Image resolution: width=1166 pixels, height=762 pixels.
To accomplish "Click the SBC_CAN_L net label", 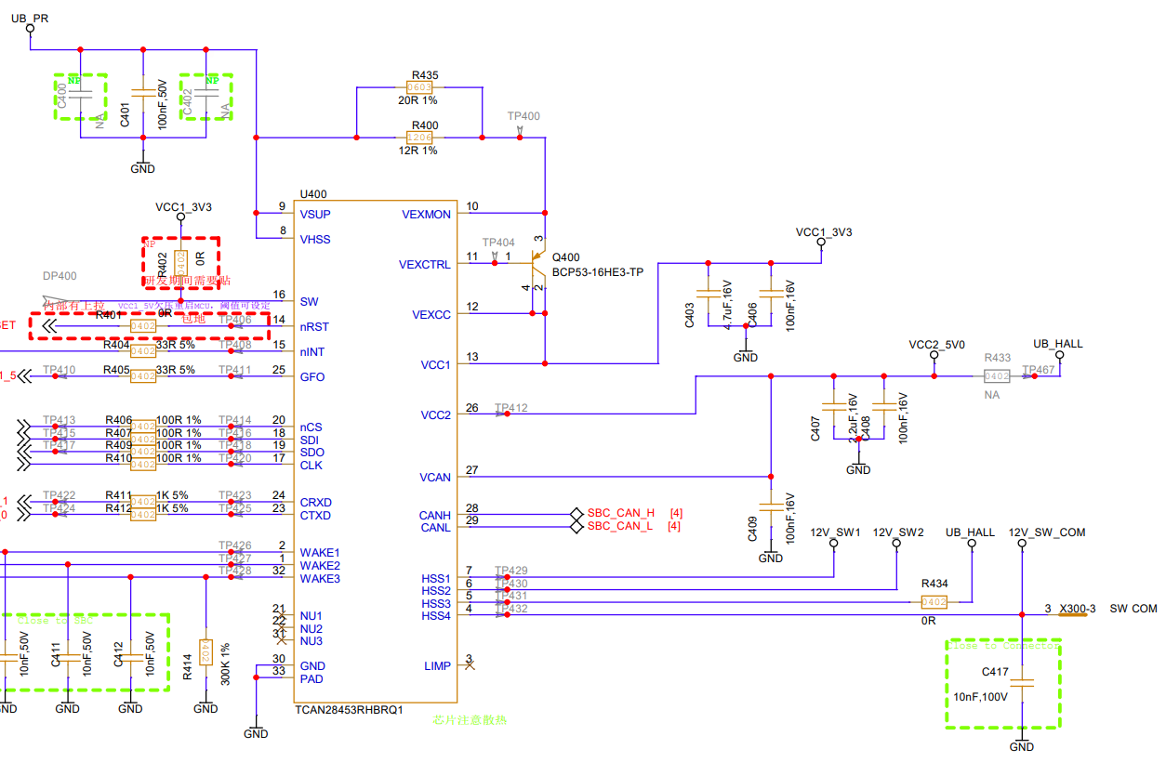I will [x=620, y=526].
